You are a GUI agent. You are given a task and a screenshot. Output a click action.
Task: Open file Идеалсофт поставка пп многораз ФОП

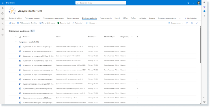click(38, 84)
